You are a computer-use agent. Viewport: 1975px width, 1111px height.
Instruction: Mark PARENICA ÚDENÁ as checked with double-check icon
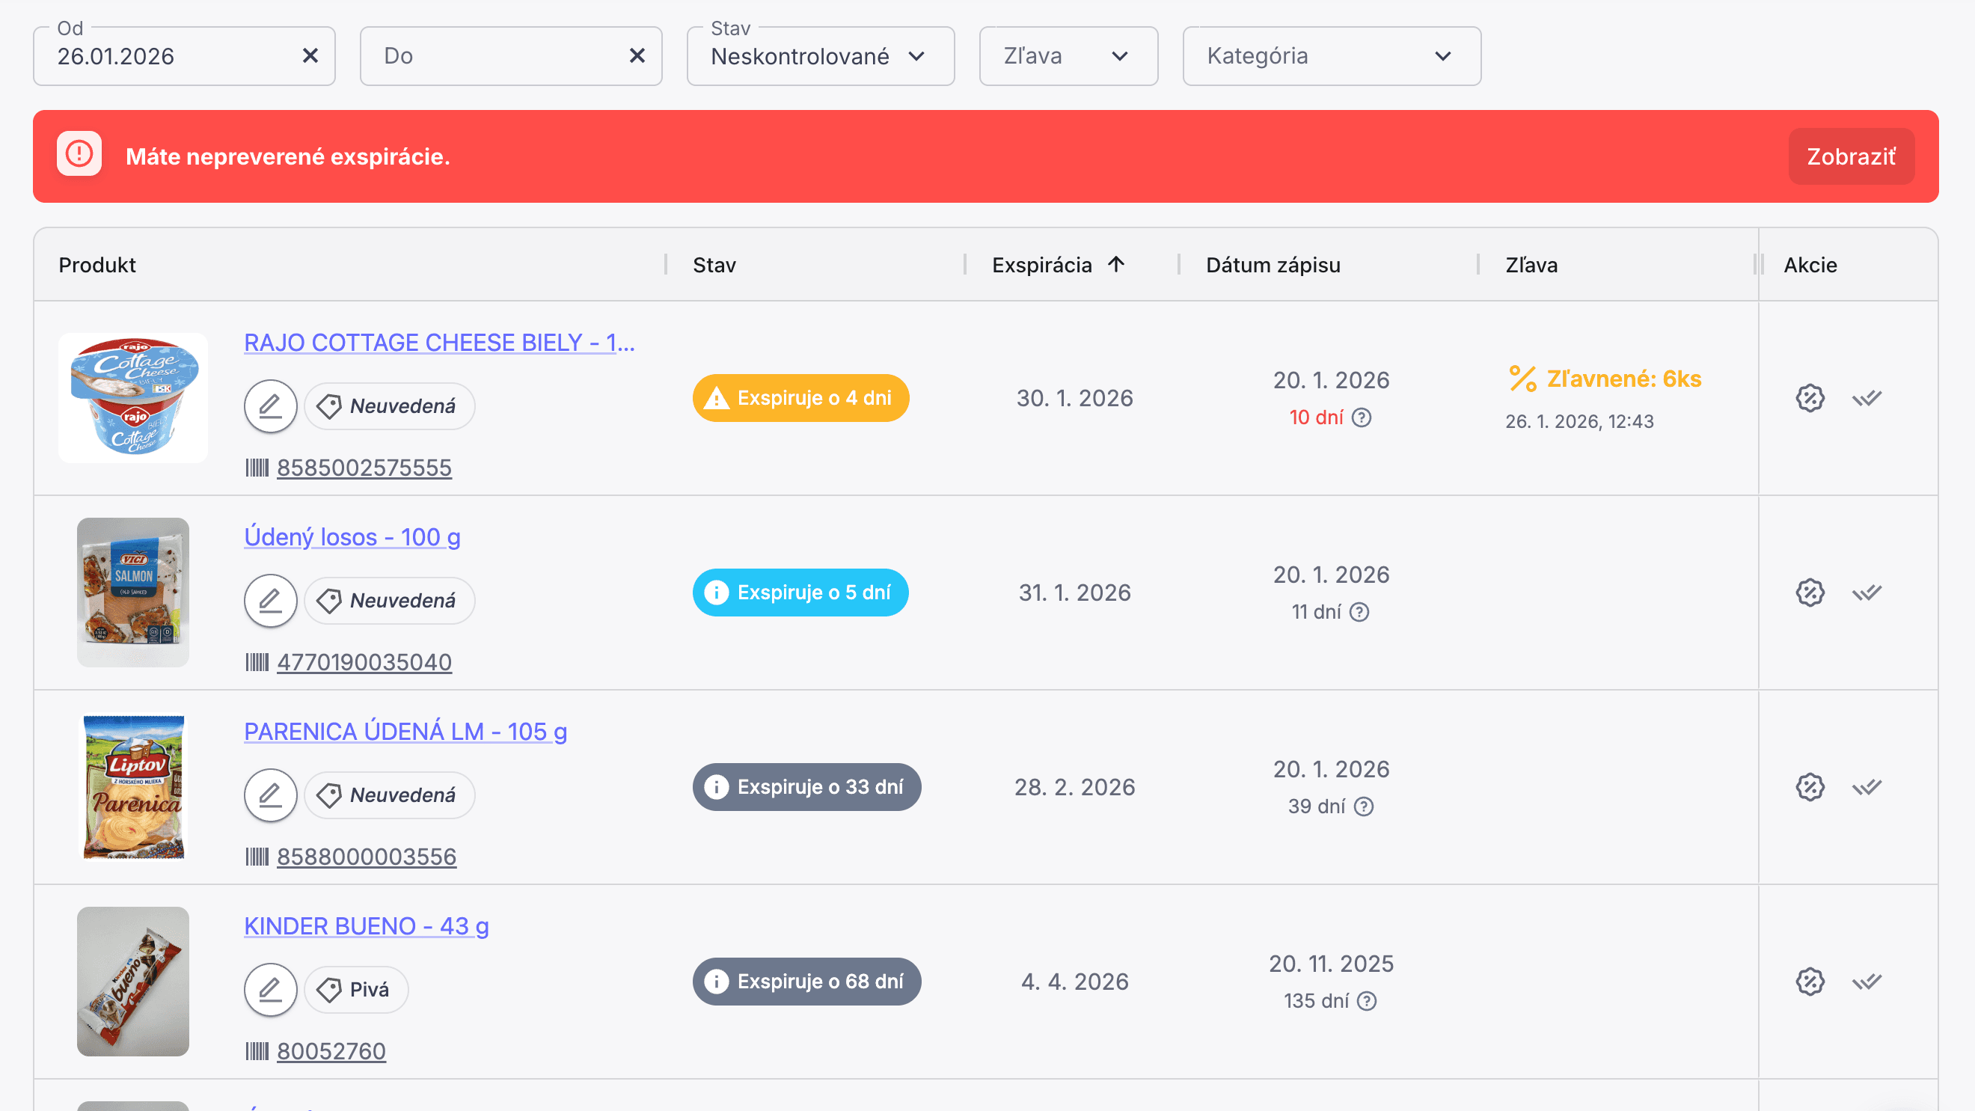1867,786
